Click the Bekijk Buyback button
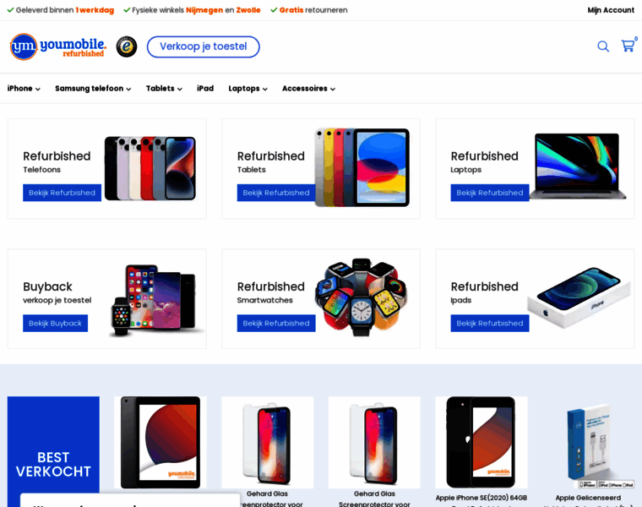The image size is (642, 507). pyautogui.click(x=55, y=323)
